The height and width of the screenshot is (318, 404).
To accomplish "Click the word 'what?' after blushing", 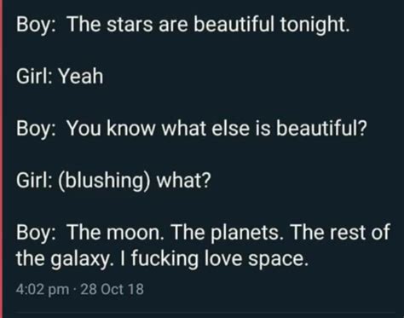I will pos(184,181).
